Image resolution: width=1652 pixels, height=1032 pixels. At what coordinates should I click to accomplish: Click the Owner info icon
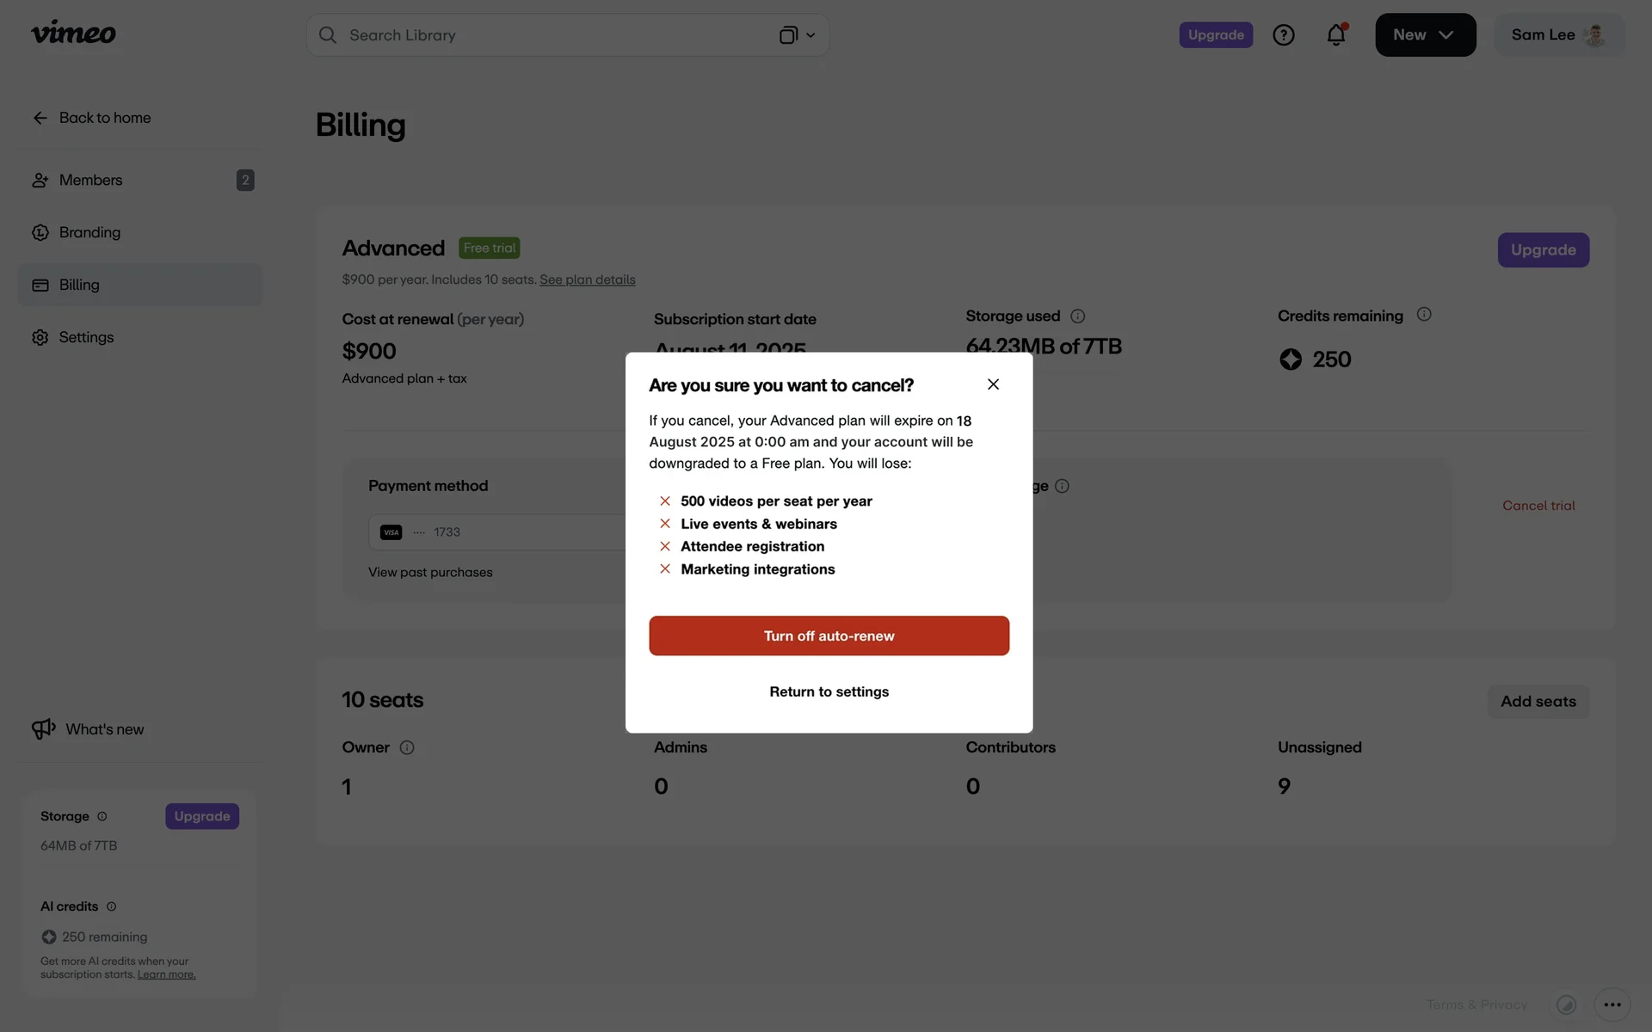tap(407, 748)
